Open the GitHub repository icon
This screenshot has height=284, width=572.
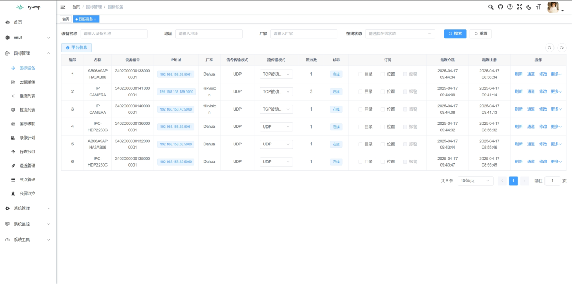tap(500, 7)
